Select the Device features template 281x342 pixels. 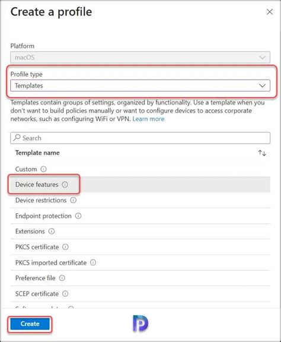pyautogui.click(x=140, y=185)
